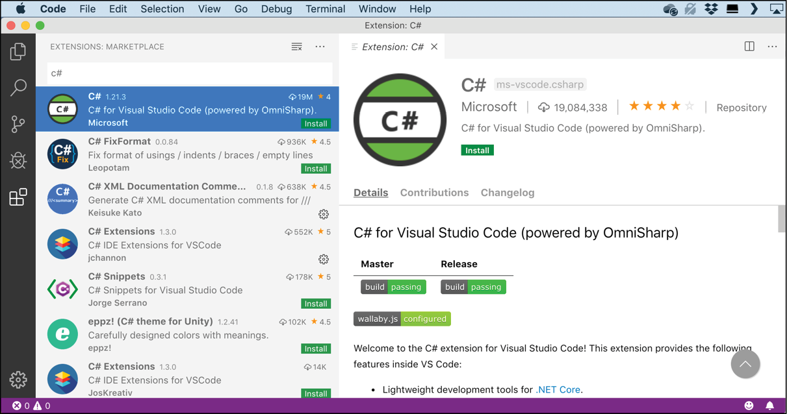This screenshot has width=787, height=414.
Task: Open the Repository link
Action: 742,108
